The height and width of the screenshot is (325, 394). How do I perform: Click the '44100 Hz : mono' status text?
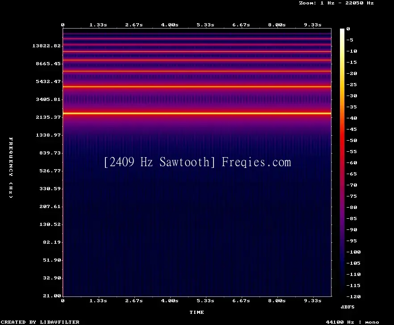click(352, 322)
